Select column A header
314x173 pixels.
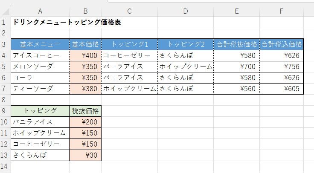coord(40,11)
